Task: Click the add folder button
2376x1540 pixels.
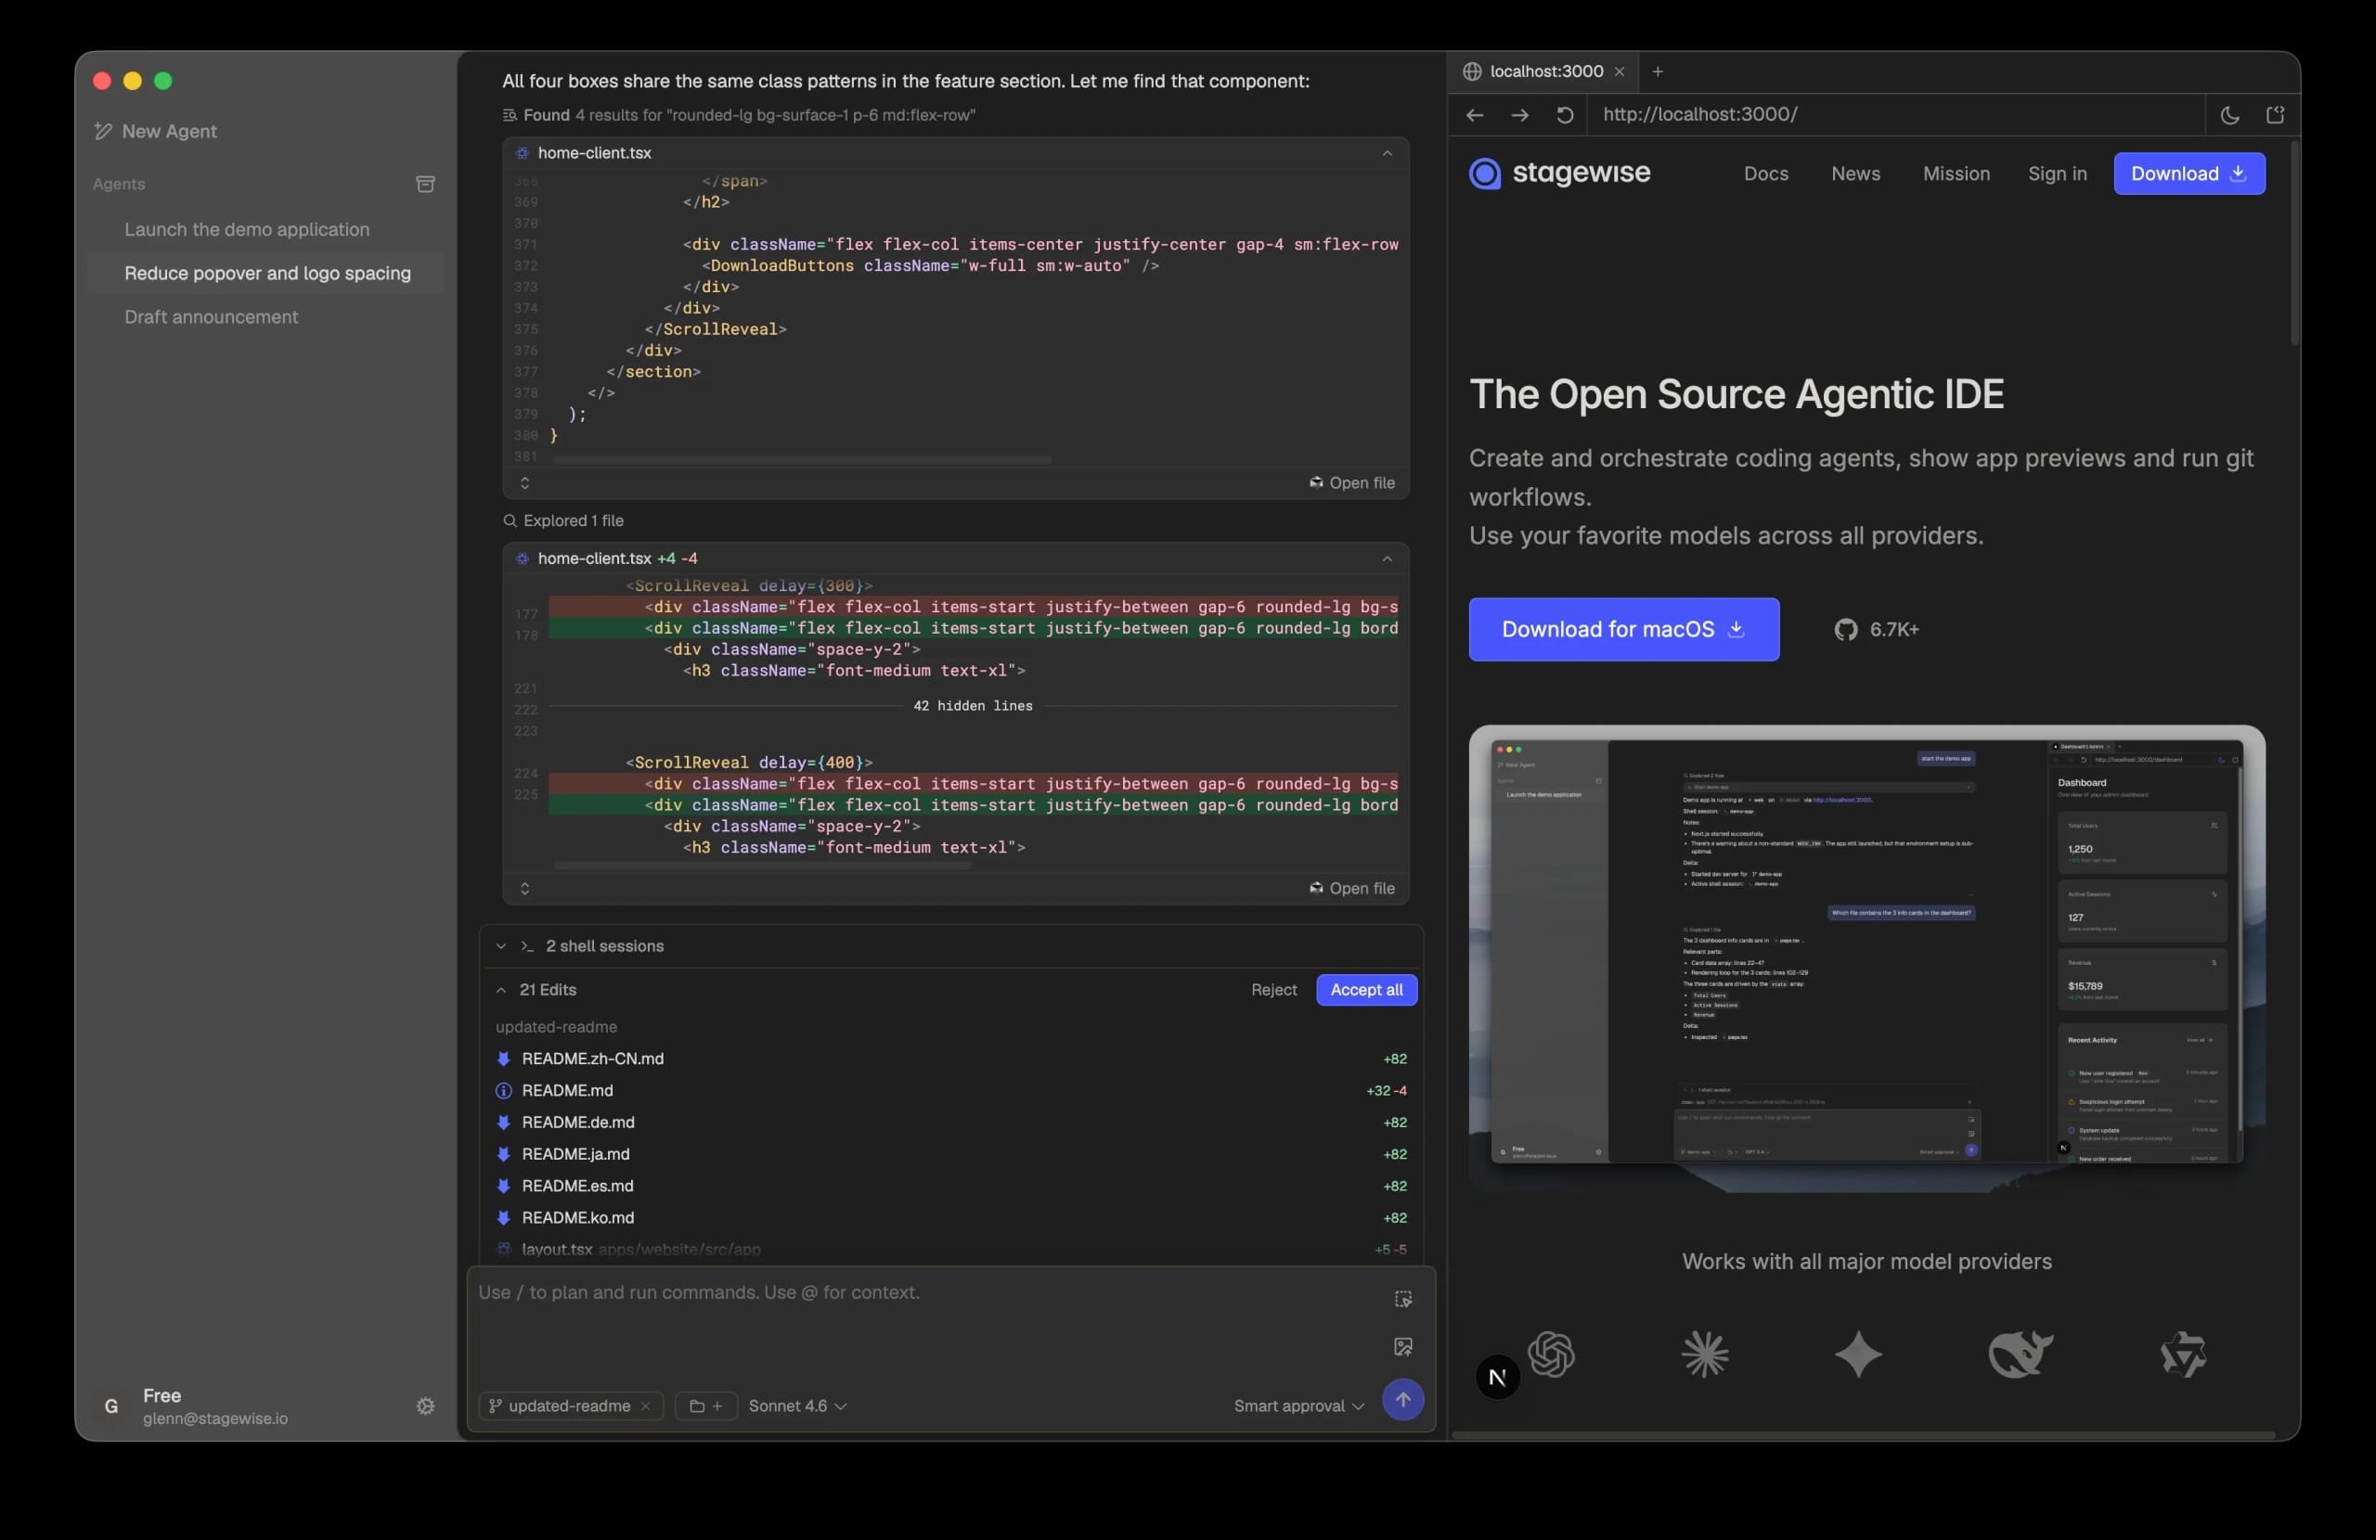Action: click(705, 1406)
